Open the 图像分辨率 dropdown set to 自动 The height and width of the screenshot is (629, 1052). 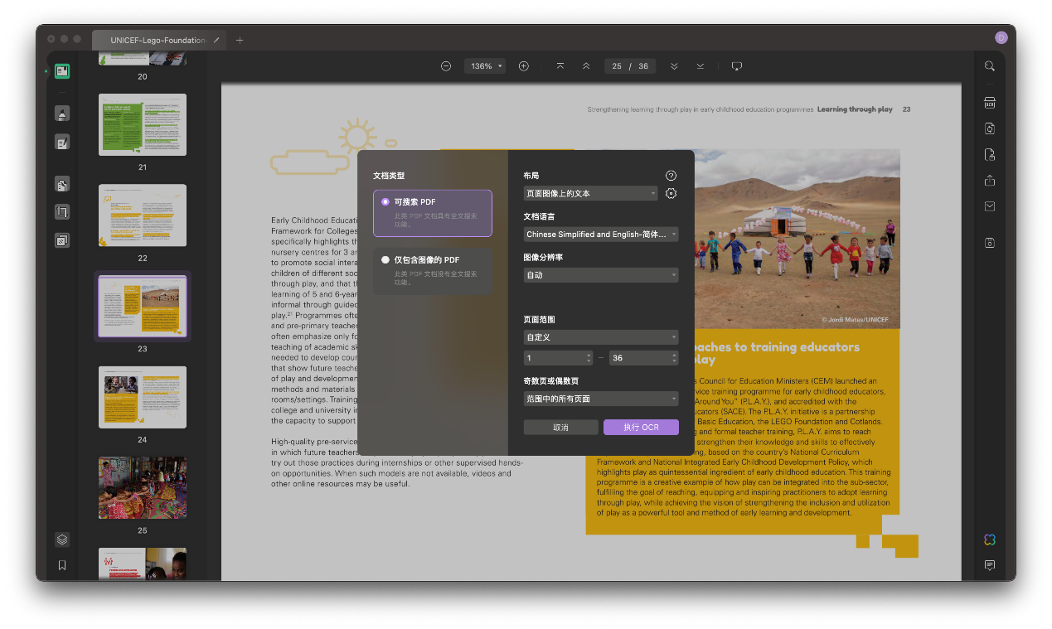click(x=601, y=275)
